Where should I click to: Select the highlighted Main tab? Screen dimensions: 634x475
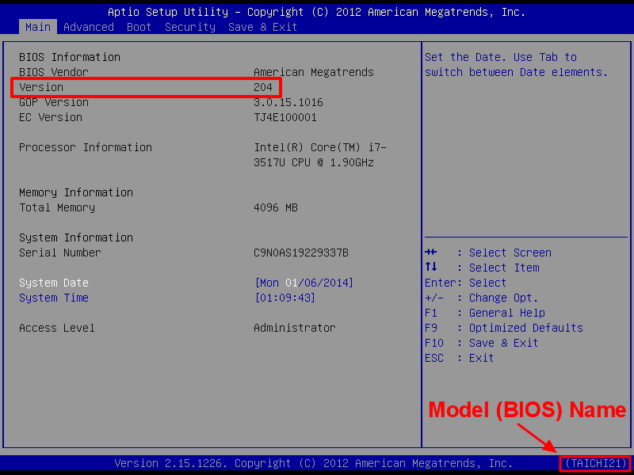click(37, 27)
